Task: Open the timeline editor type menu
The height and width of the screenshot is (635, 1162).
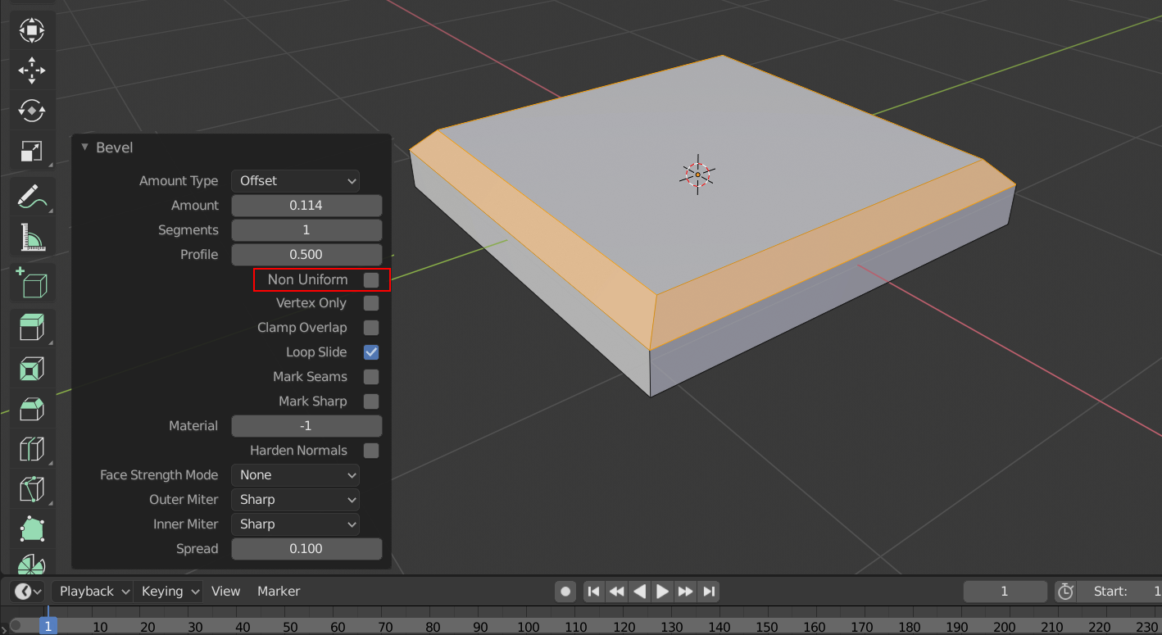Action: (28, 591)
